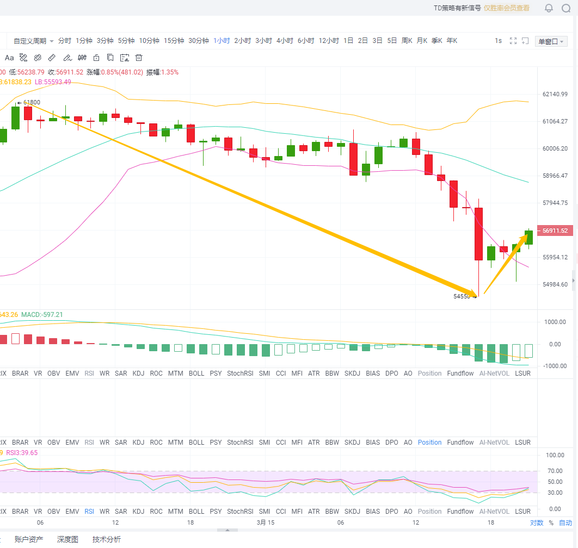
Task: Click the 56911.52 current price label
Action: [x=555, y=231]
